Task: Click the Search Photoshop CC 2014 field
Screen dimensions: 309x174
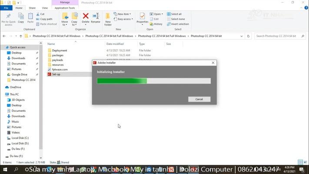Action: tap(278, 36)
